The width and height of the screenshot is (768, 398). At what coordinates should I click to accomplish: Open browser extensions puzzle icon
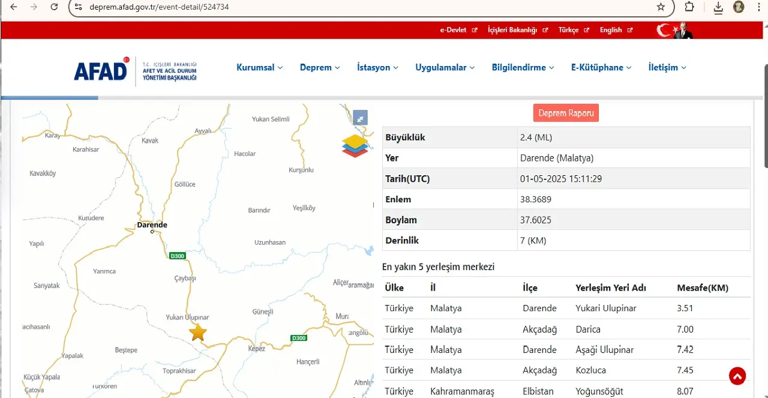(689, 7)
